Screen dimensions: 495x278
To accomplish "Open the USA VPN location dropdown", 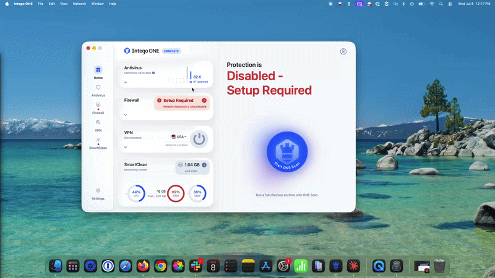I will coord(179,137).
